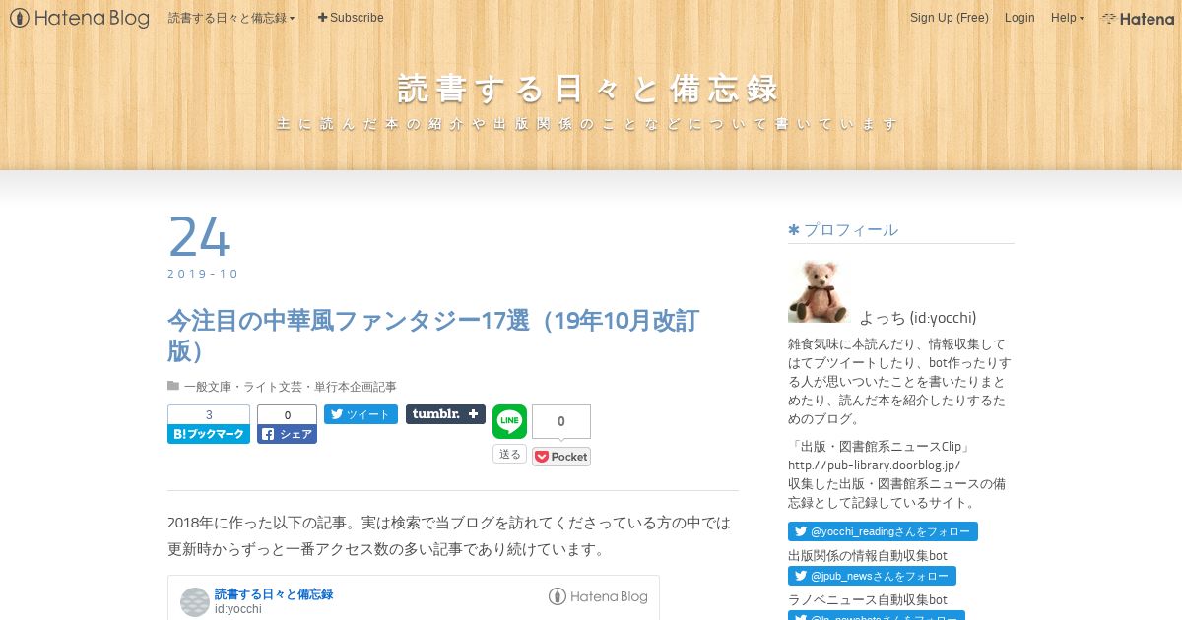Click the green LINE icon
This screenshot has width=1182, height=620.
[509, 421]
